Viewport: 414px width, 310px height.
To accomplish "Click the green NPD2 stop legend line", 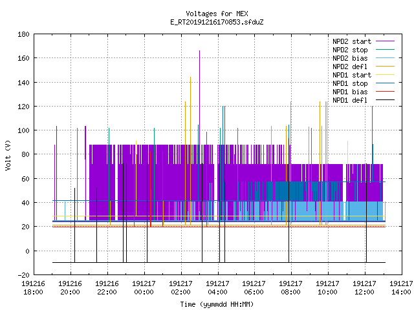I will 385,50.
